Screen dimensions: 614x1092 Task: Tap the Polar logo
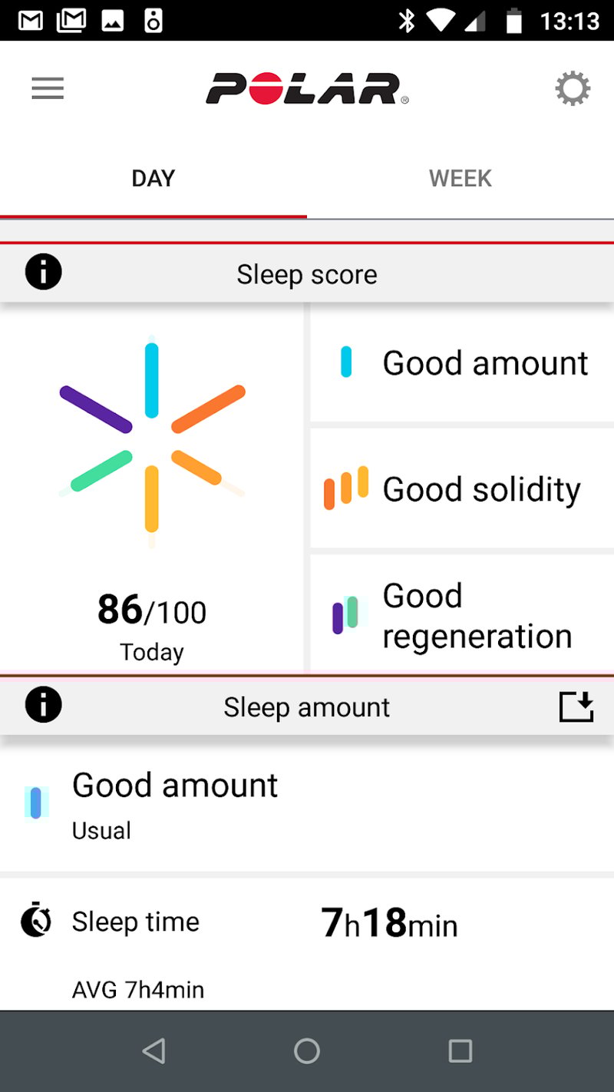[307, 89]
